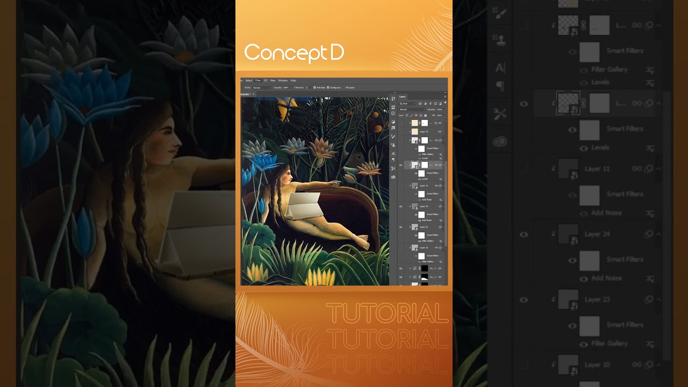
Task: Edit blending options of first Filter Gallery filter
Action: (440, 154)
